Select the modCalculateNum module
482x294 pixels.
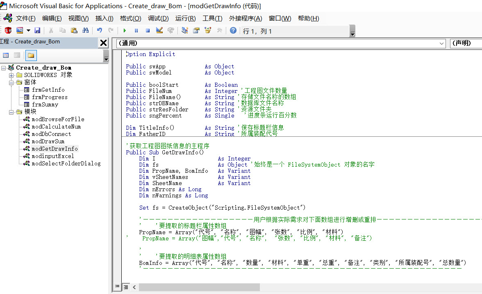[x=56, y=127]
